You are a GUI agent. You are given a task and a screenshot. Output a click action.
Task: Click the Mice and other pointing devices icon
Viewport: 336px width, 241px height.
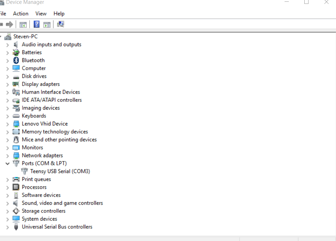click(16, 140)
